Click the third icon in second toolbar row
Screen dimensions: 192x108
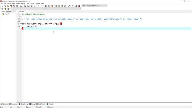[8, 9]
